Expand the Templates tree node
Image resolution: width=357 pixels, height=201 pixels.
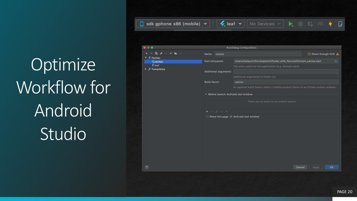146,69
